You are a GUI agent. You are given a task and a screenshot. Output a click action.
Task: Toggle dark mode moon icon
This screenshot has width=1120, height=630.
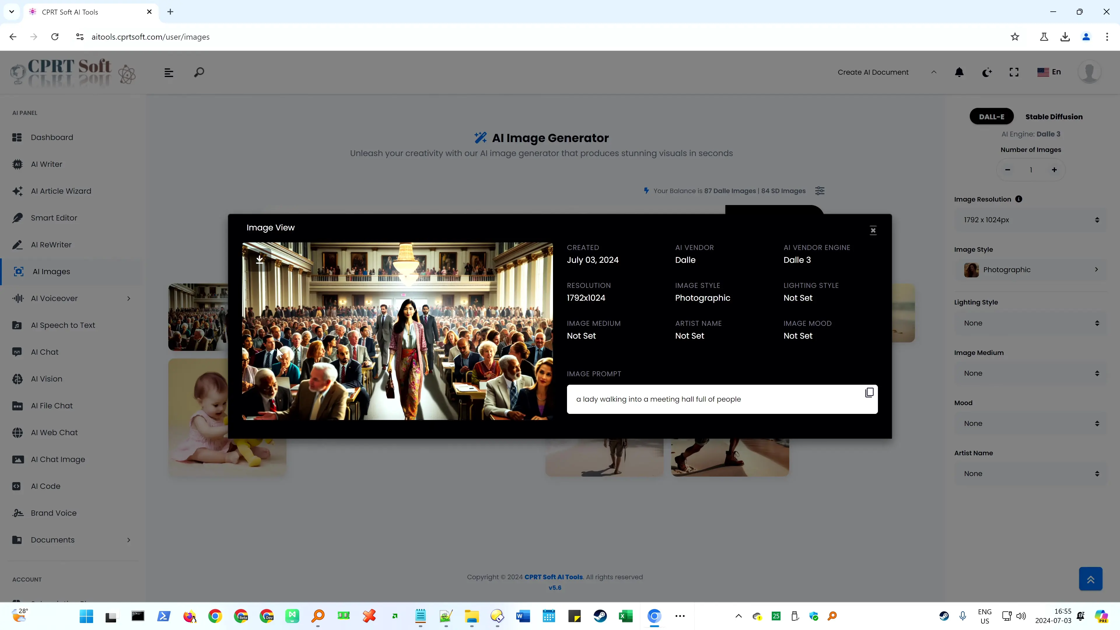tap(988, 72)
